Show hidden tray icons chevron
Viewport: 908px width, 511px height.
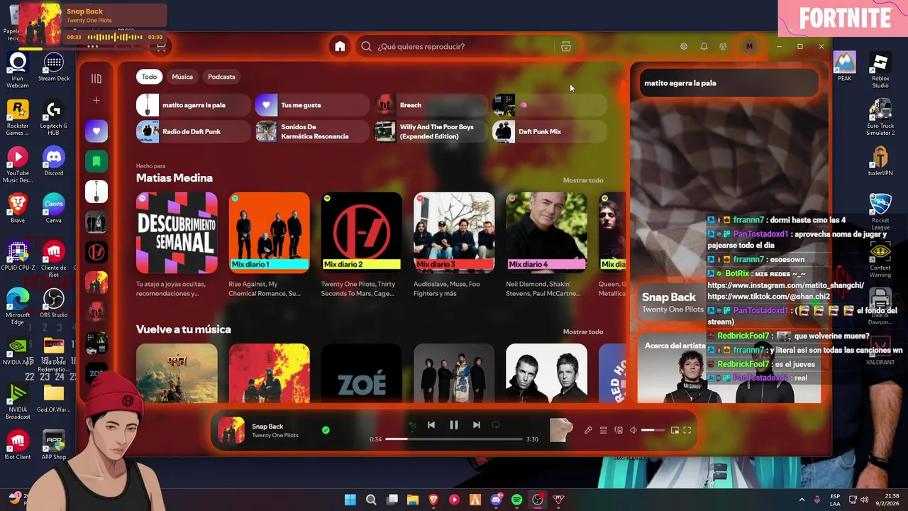802,500
